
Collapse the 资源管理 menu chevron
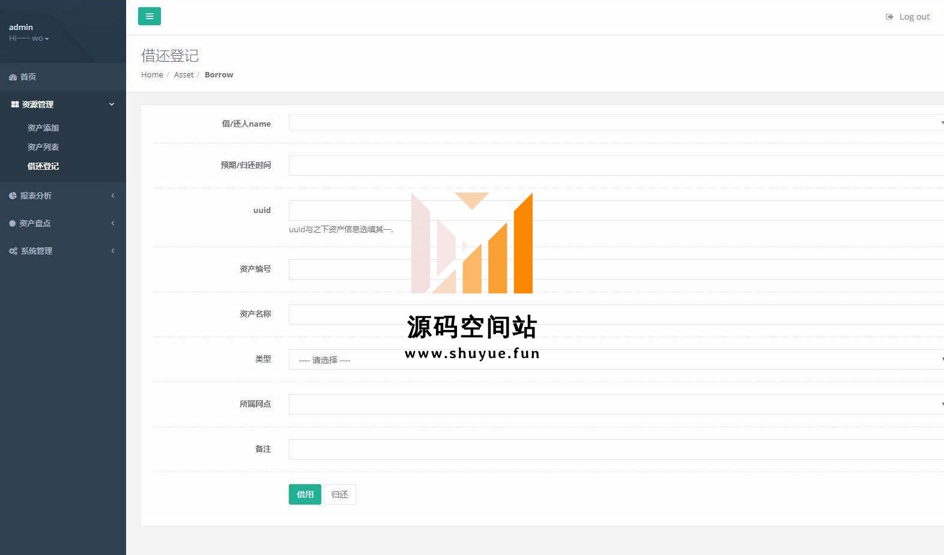(x=112, y=104)
